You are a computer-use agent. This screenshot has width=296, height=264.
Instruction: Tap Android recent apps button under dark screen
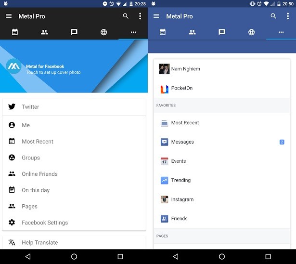pyautogui.click(x=120, y=256)
